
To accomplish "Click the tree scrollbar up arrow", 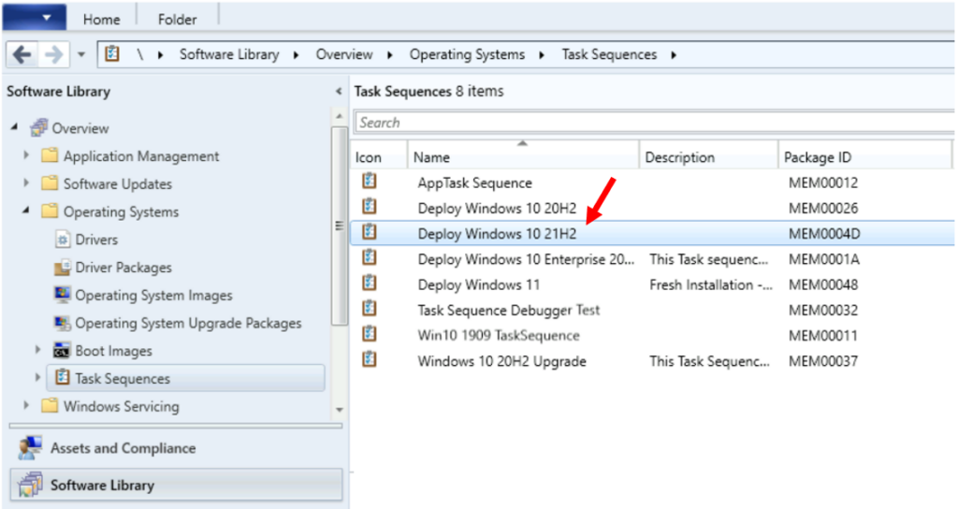I will tap(339, 116).
